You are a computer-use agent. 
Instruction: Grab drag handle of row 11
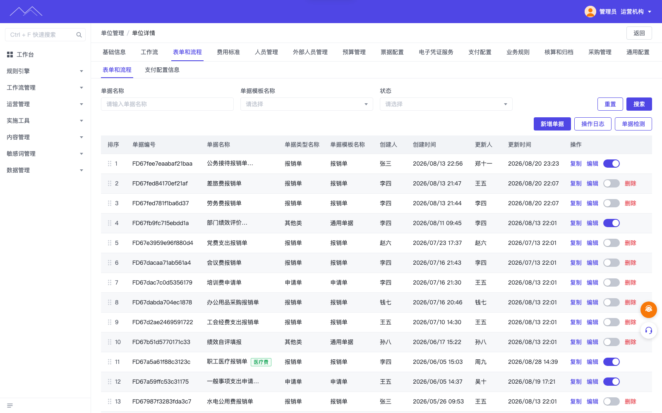coord(110,362)
